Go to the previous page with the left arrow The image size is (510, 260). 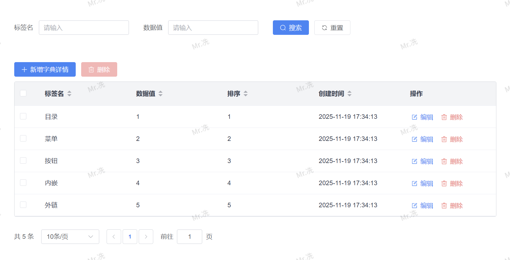[114, 237]
